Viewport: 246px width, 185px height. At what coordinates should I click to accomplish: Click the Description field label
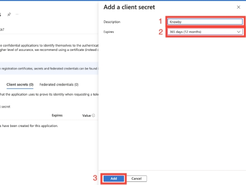(x=112, y=22)
